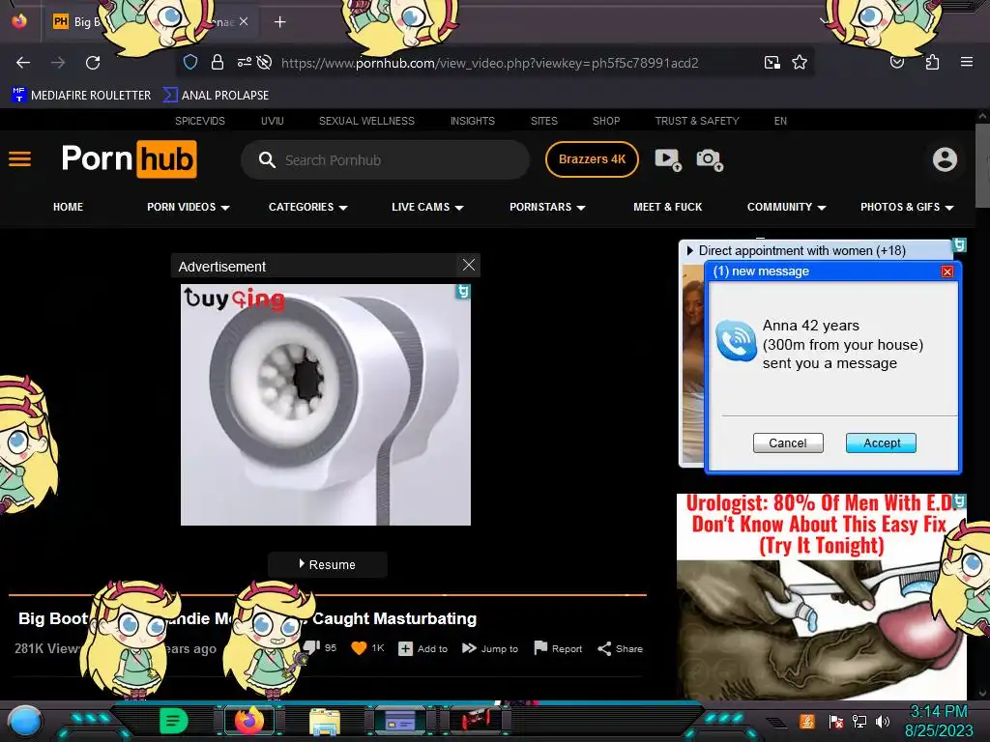Toggle the Direct appointment disclosure triangle
990x742 pixels.
pyautogui.click(x=689, y=250)
